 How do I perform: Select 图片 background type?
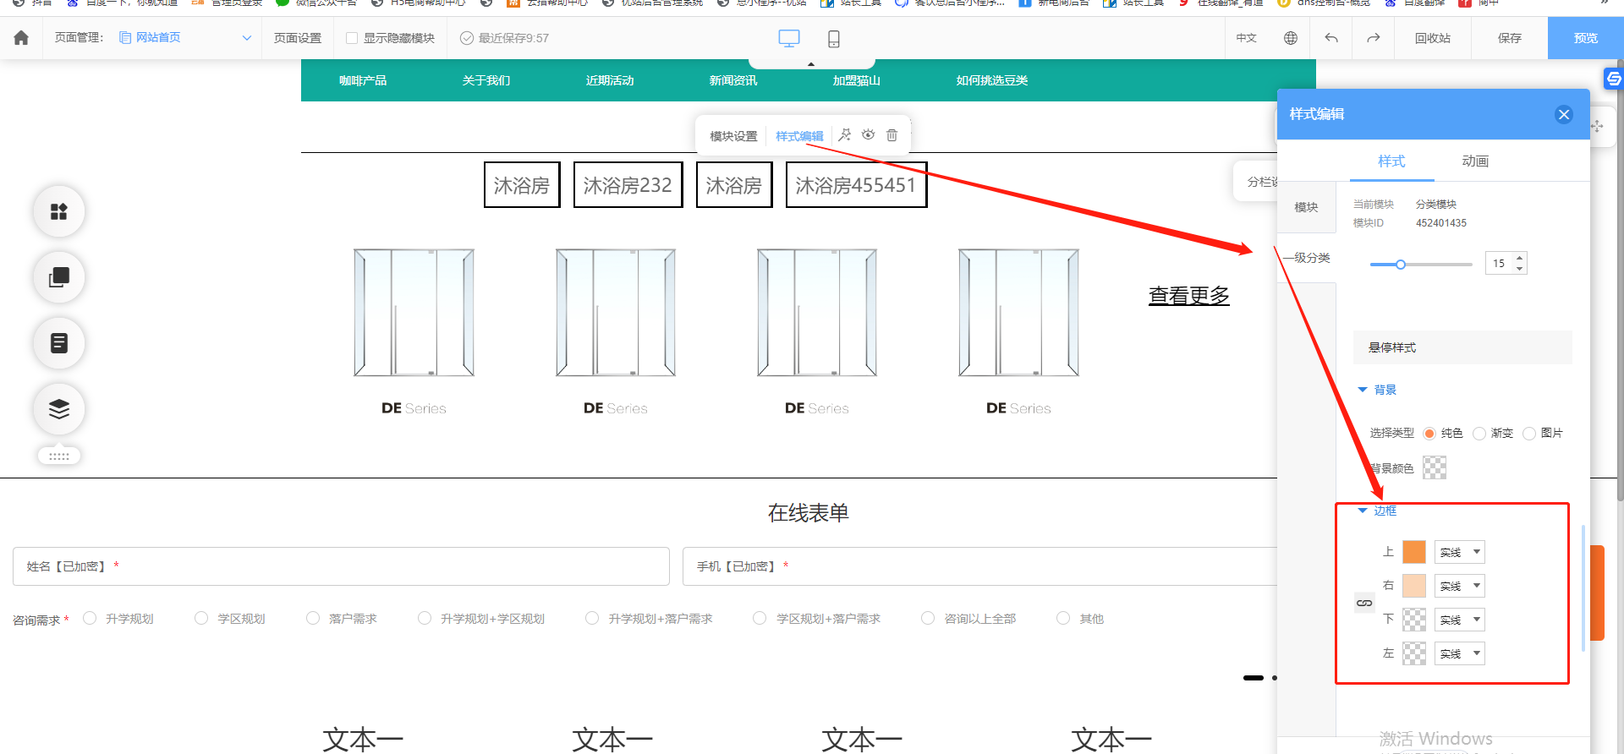[x=1529, y=434]
